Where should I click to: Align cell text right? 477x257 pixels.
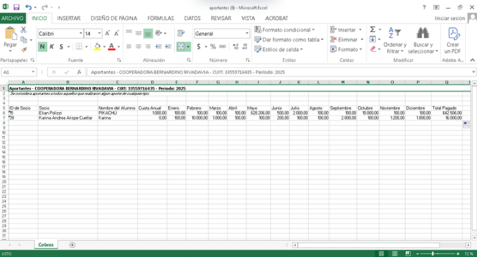pos(148,46)
